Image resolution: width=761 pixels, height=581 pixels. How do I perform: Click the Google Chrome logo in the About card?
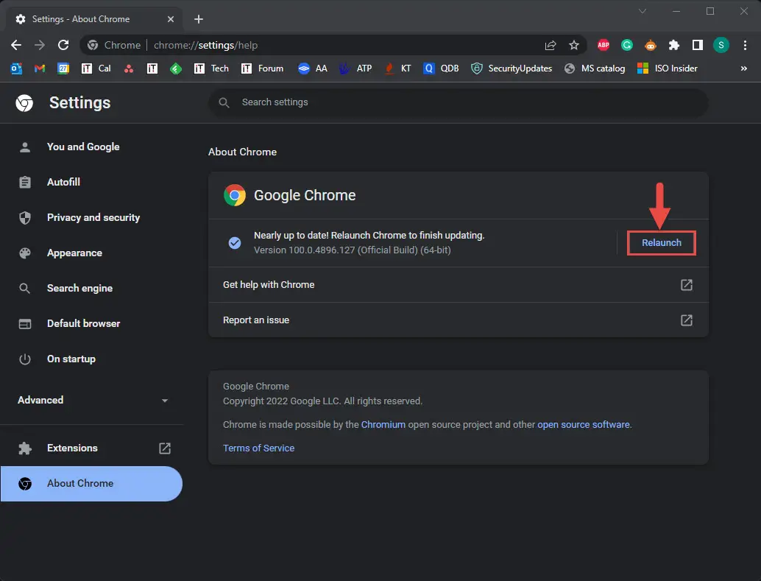tap(235, 195)
